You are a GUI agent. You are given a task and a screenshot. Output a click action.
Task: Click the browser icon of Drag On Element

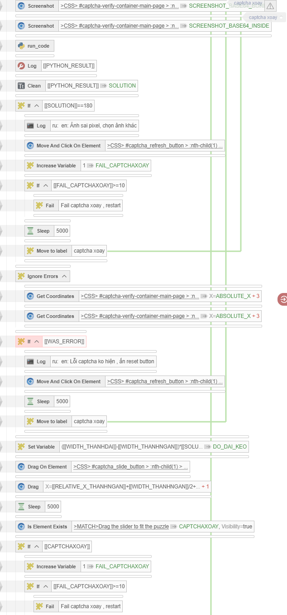click(x=21, y=467)
